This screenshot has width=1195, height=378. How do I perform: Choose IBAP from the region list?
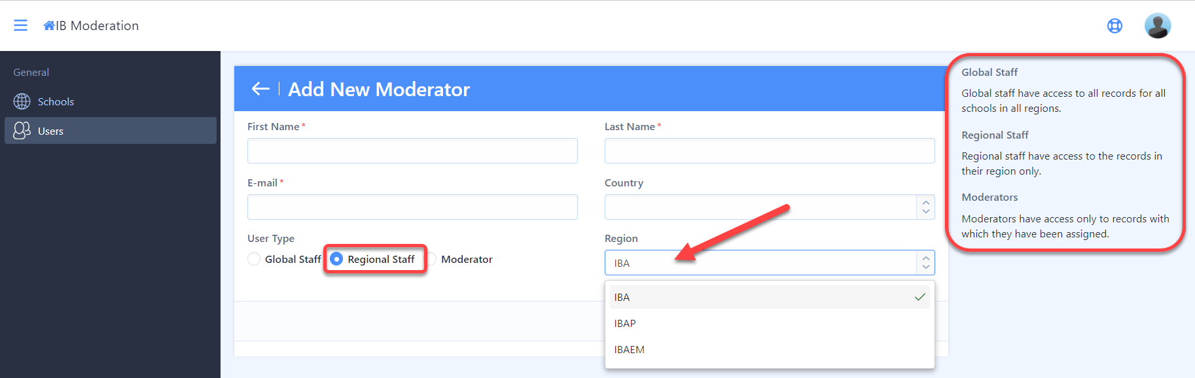pyautogui.click(x=770, y=323)
